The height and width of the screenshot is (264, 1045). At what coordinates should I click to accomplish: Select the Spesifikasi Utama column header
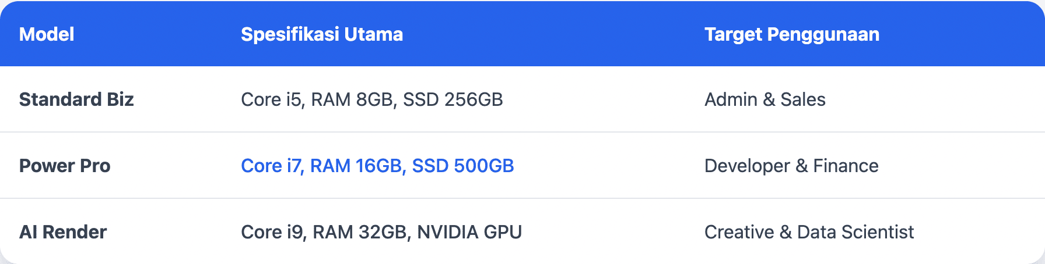click(x=322, y=34)
